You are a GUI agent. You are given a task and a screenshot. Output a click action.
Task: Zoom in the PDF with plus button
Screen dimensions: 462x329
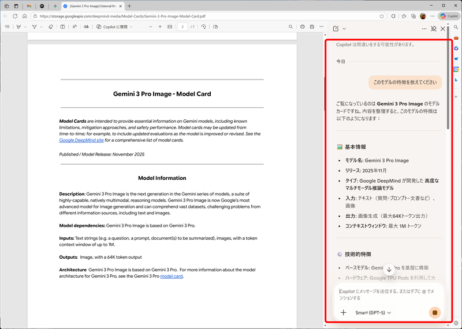[x=160, y=27]
